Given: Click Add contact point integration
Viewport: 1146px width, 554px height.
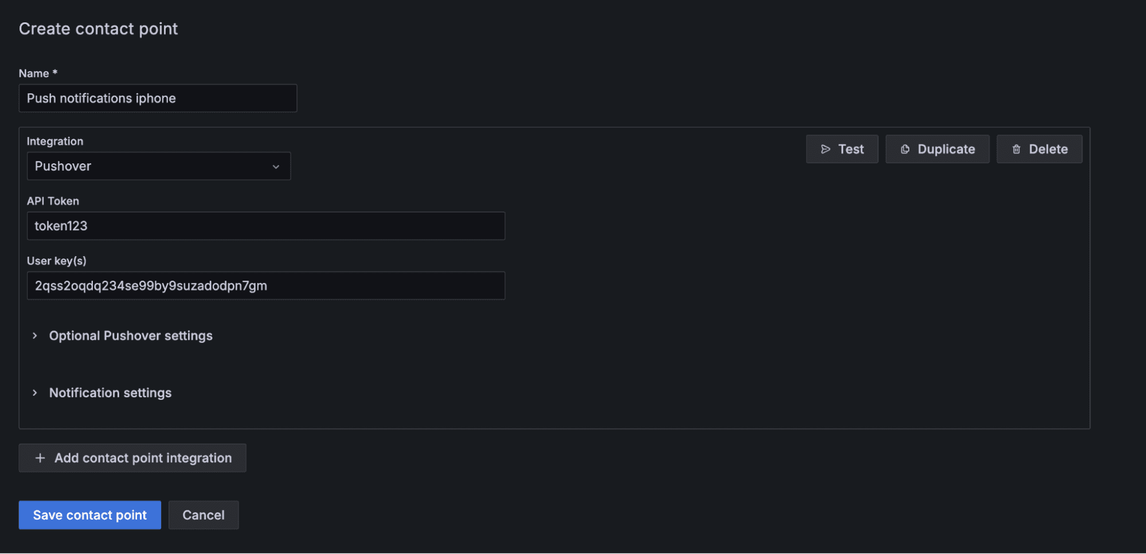Looking at the screenshot, I should pyautogui.click(x=132, y=458).
